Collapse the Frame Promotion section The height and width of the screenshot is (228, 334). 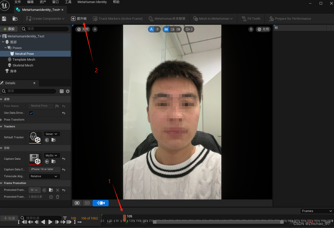[1, 183]
